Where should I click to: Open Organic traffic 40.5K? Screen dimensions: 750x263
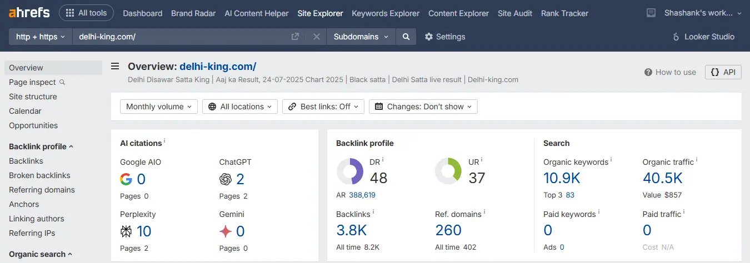pos(663,178)
